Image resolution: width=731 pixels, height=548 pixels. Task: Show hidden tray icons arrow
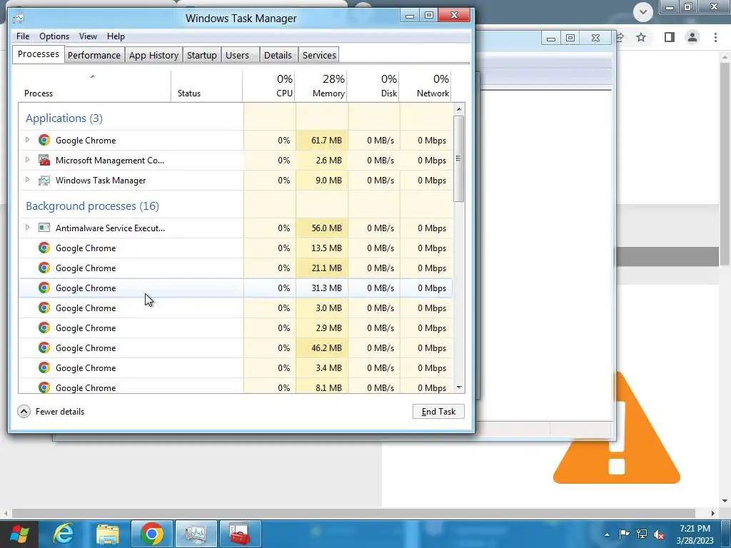tap(607, 534)
